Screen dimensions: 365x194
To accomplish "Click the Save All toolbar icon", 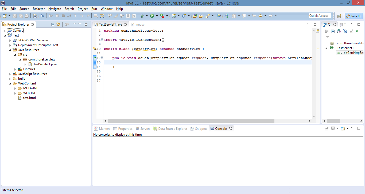I will point(21,16).
